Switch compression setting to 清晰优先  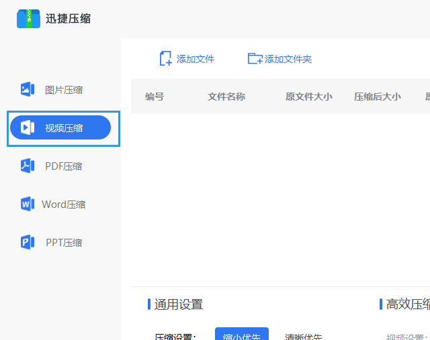(x=303, y=337)
